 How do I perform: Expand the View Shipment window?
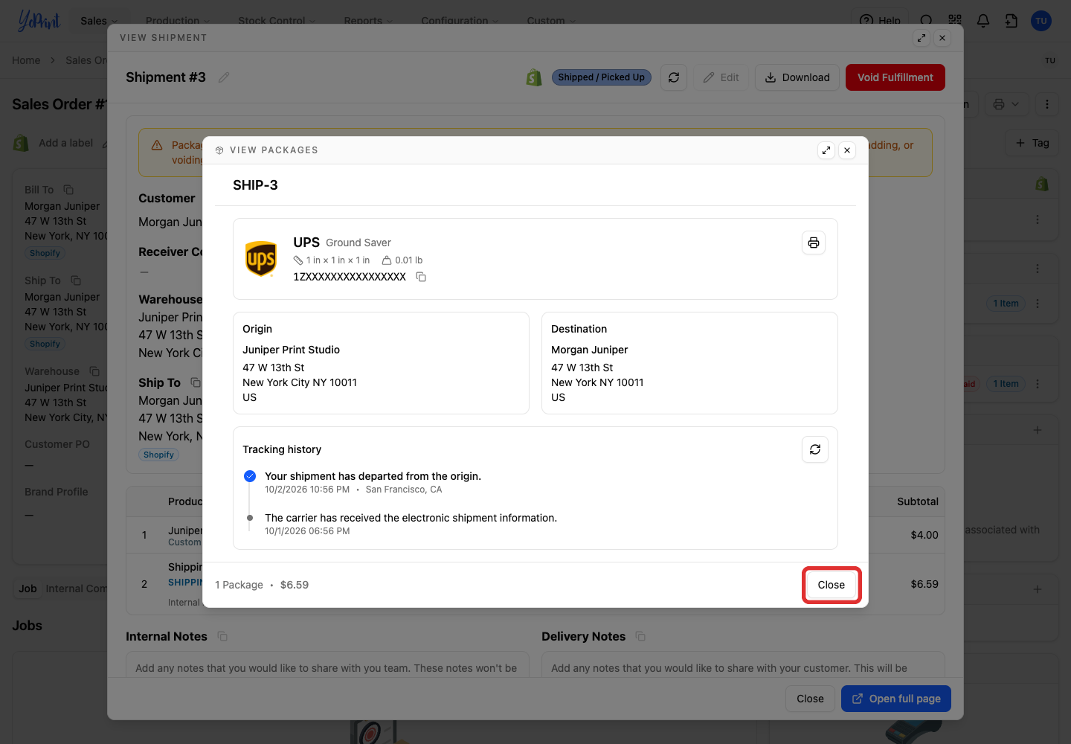922,38
